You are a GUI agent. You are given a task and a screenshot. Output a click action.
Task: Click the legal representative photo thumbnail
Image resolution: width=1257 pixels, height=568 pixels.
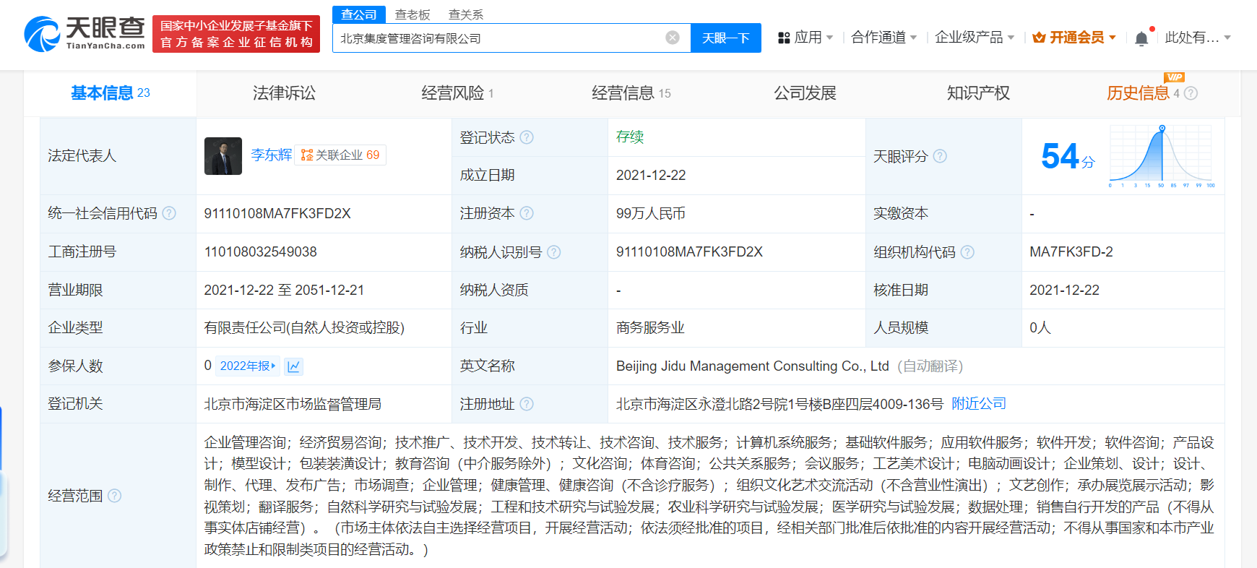click(223, 156)
